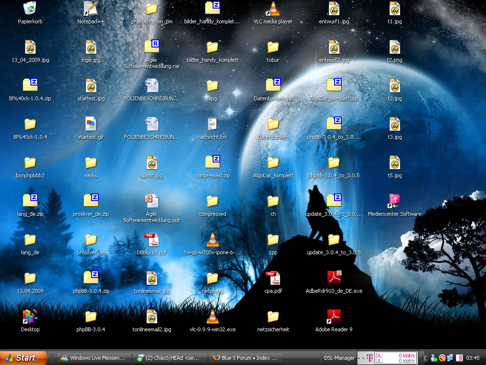The width and height of the screenshot is (486, 365).
Task: Select the startest.gif image file
Action: (91, 124)
